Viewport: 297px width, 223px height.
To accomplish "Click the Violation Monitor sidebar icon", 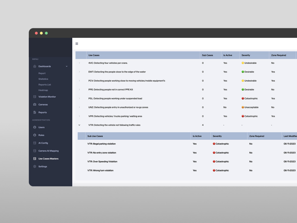I will (x=35, y=97).
